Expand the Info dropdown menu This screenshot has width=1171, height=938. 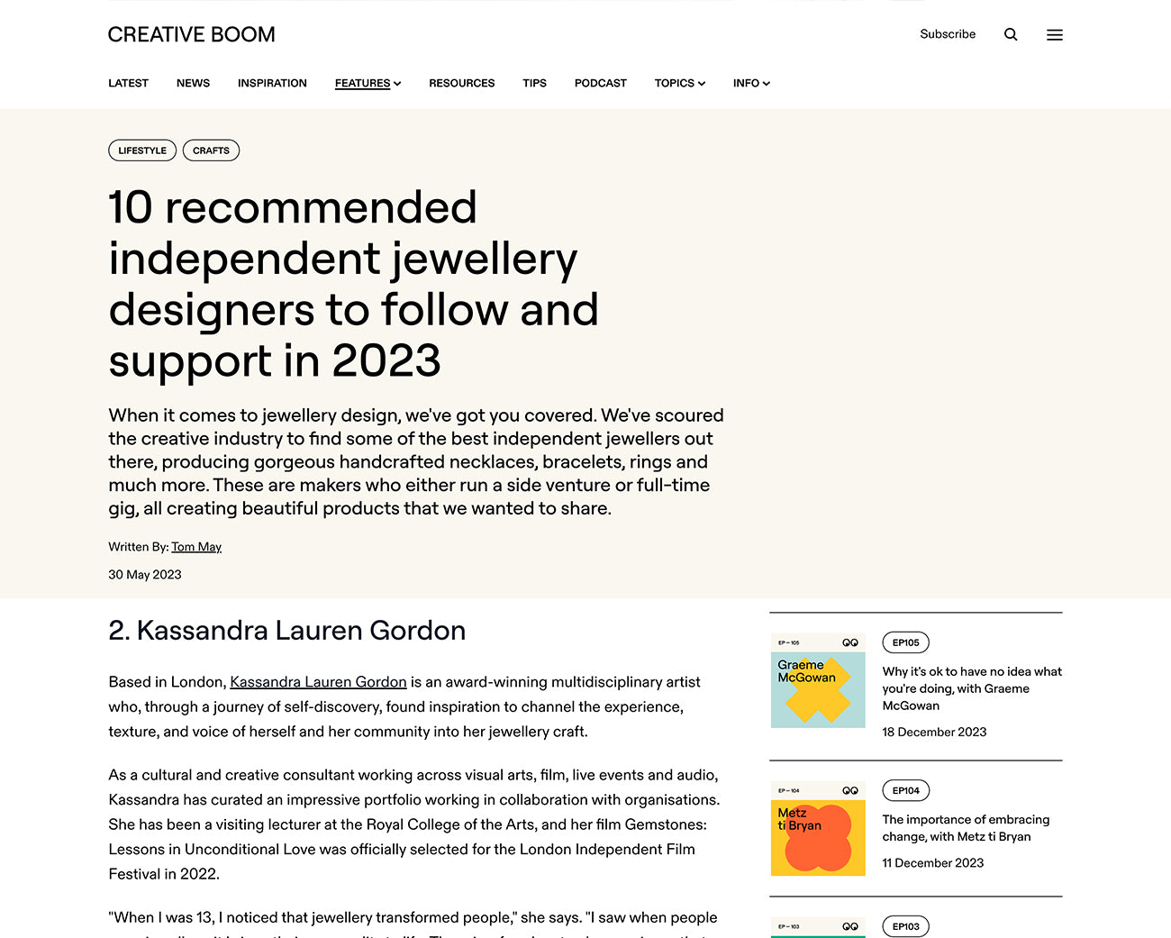(x=751, y=83)
